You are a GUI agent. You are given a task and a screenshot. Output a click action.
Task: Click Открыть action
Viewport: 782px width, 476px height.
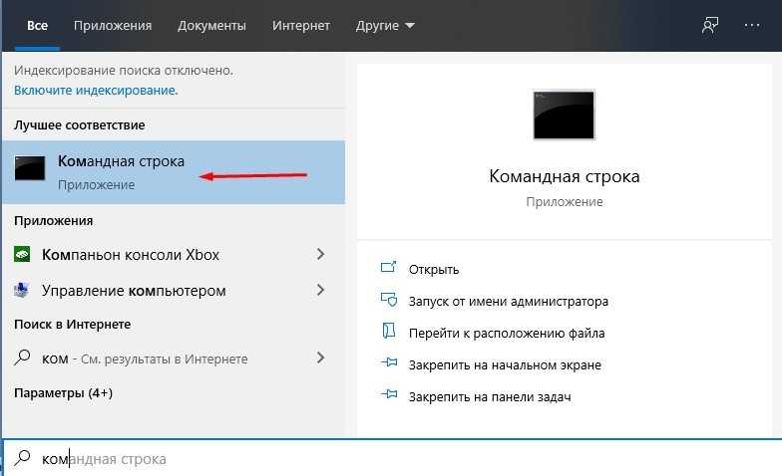(x=433, y=269)
